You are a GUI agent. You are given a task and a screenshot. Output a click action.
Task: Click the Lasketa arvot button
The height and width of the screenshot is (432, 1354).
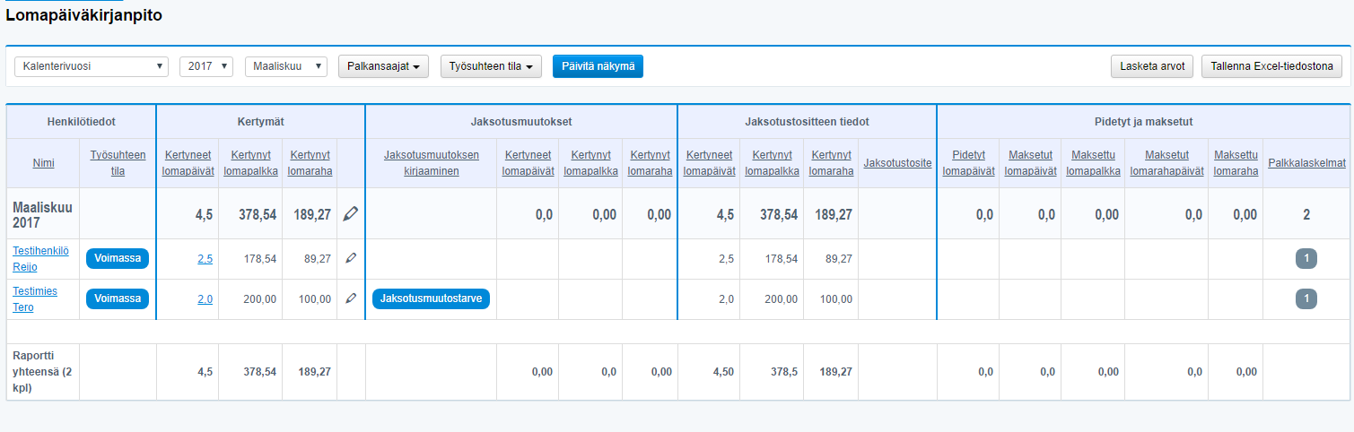[1152, 66]
